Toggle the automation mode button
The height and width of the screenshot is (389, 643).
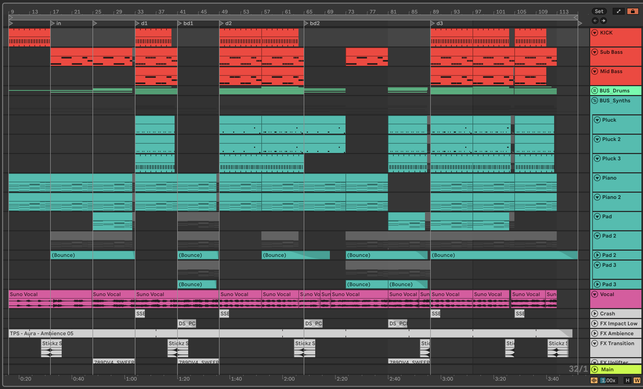tap(618, 11)
